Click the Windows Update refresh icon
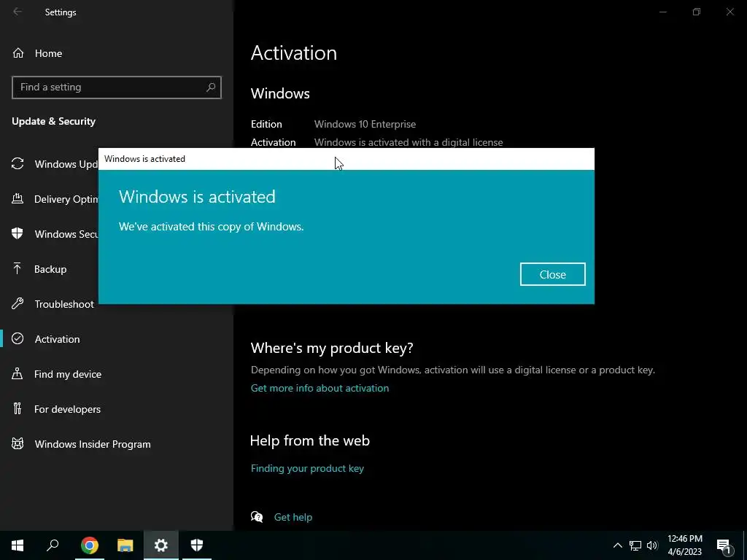 point(18,164)
